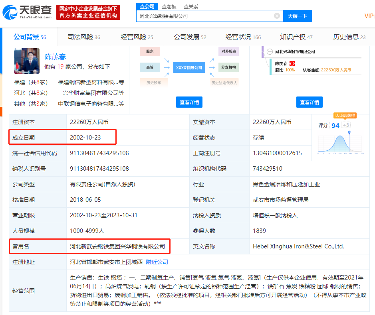This screenshot has height=315, width=375.
Task: Click the 中联钢信电子商务有限...等 company text
Action: (91, 104)
